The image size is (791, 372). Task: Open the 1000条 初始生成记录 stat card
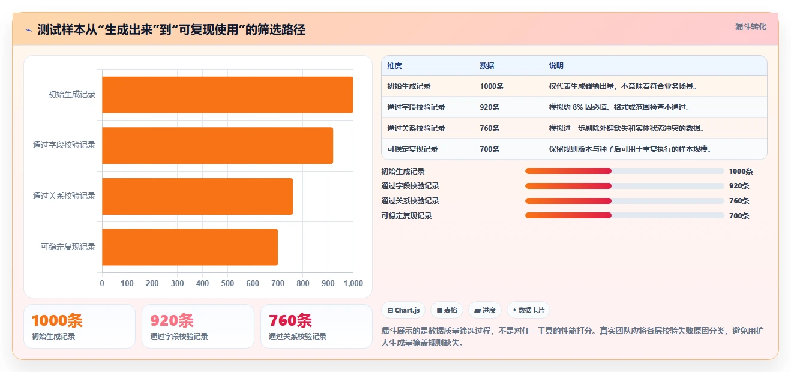[79, 326]
